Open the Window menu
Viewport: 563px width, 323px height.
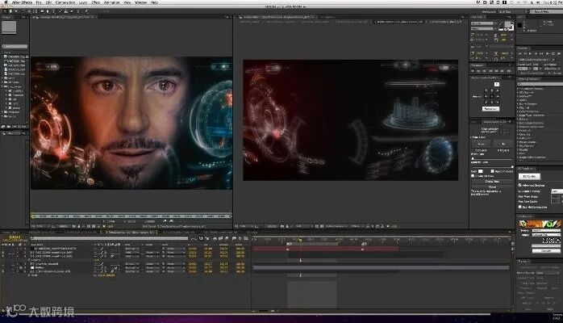140,2
